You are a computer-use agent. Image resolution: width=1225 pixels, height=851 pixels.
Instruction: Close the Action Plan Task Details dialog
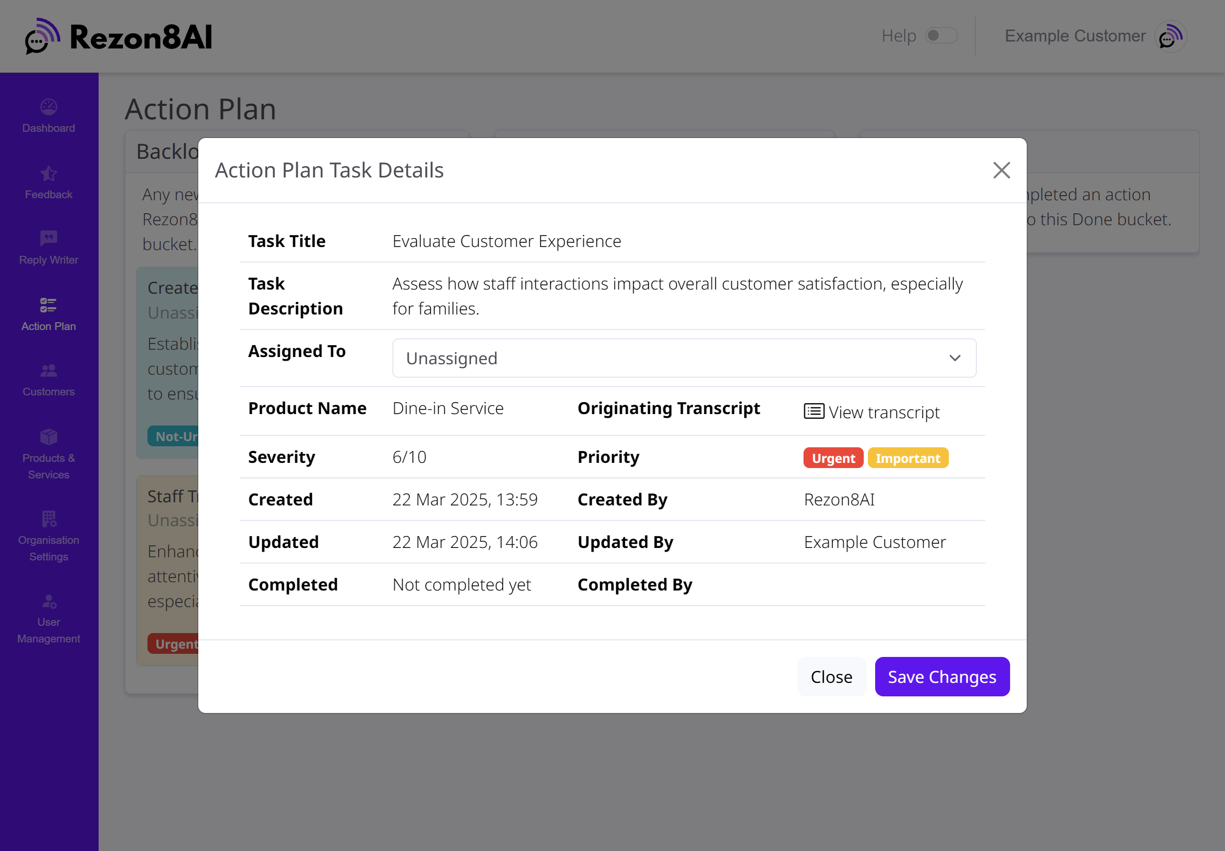pyautogui.click(x=1002, y=170)
